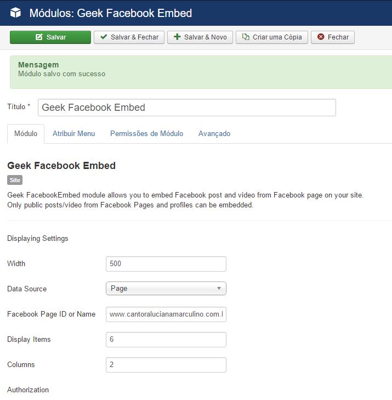The width and height of the screenshot is (392, 400).
Task: Click the 'Módulo salvo com sucesso' message
Action: point(62,74)
